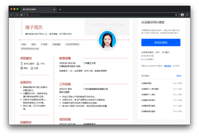Click the phone number 12345678910 tag
The width and height of the screenshot is (199, 136).
pos(72,44)
